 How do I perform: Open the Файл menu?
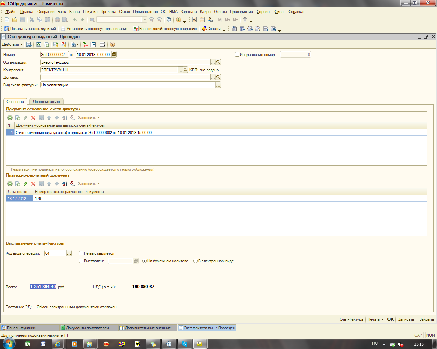point(10,12)
